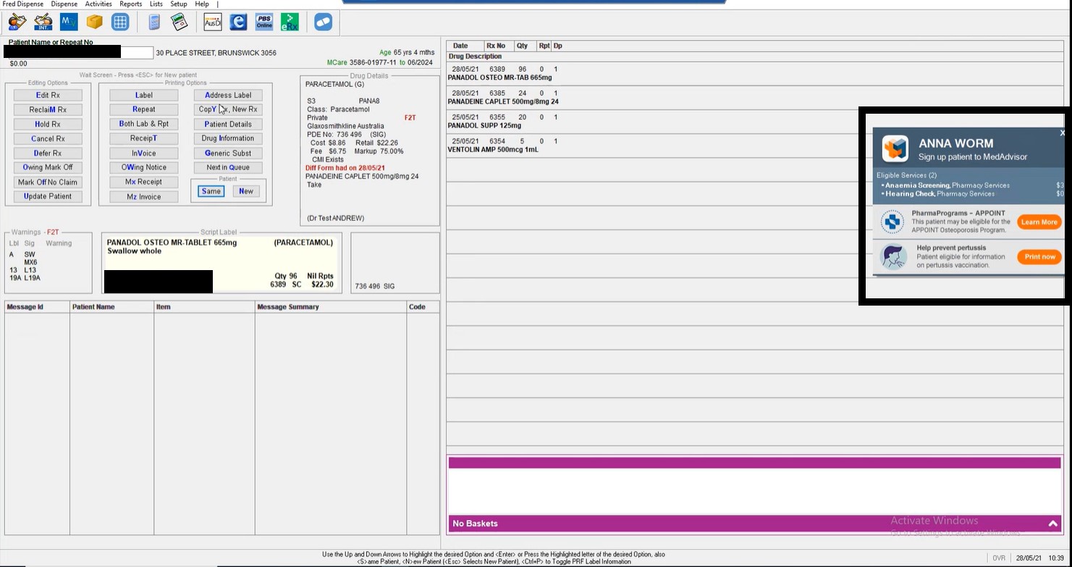The image size is (1072, 567).
Task: Click the Next in Queue button
Action: click(x=228, y=167)
